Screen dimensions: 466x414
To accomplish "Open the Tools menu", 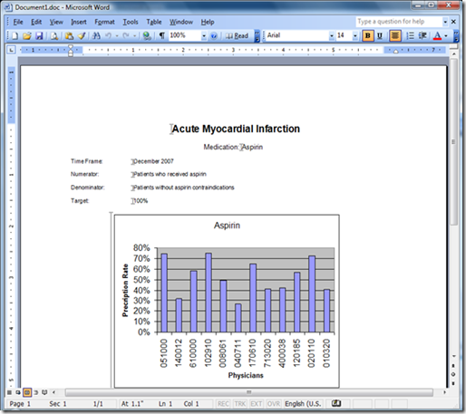I will 131,22.
